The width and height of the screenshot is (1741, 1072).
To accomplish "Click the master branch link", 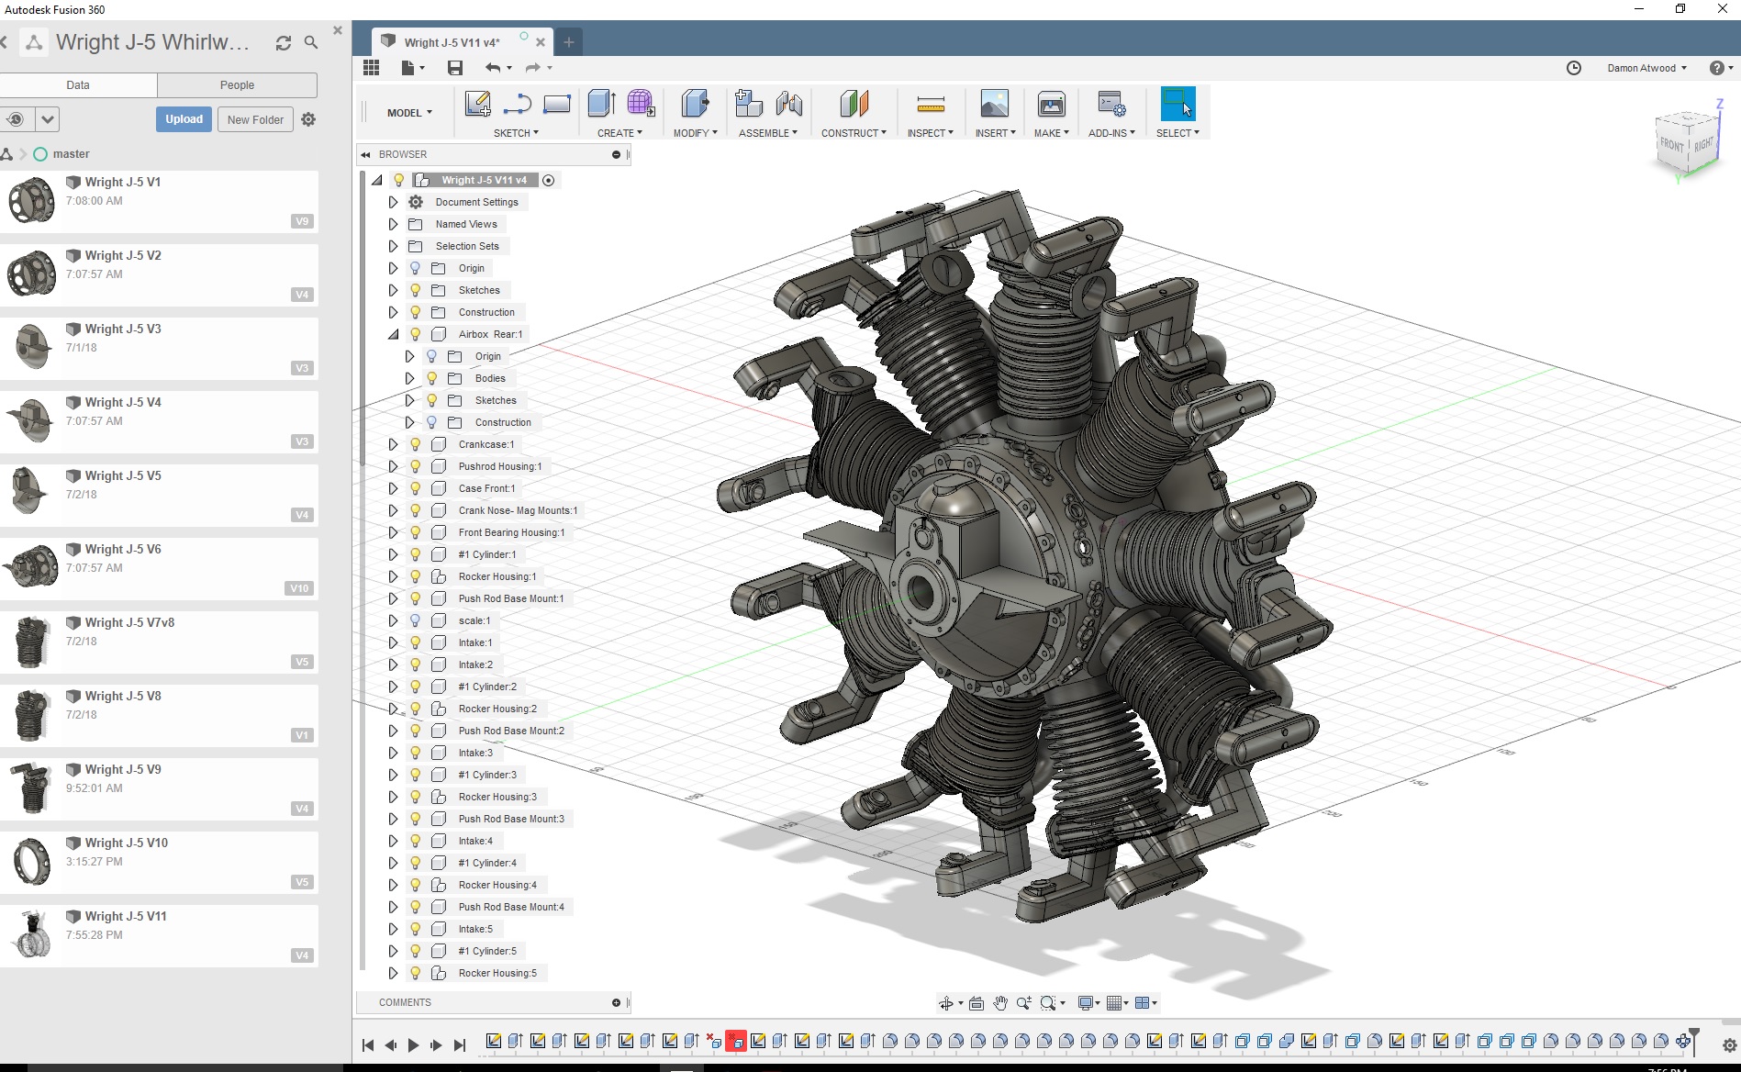I will click(x=71, y=154).
